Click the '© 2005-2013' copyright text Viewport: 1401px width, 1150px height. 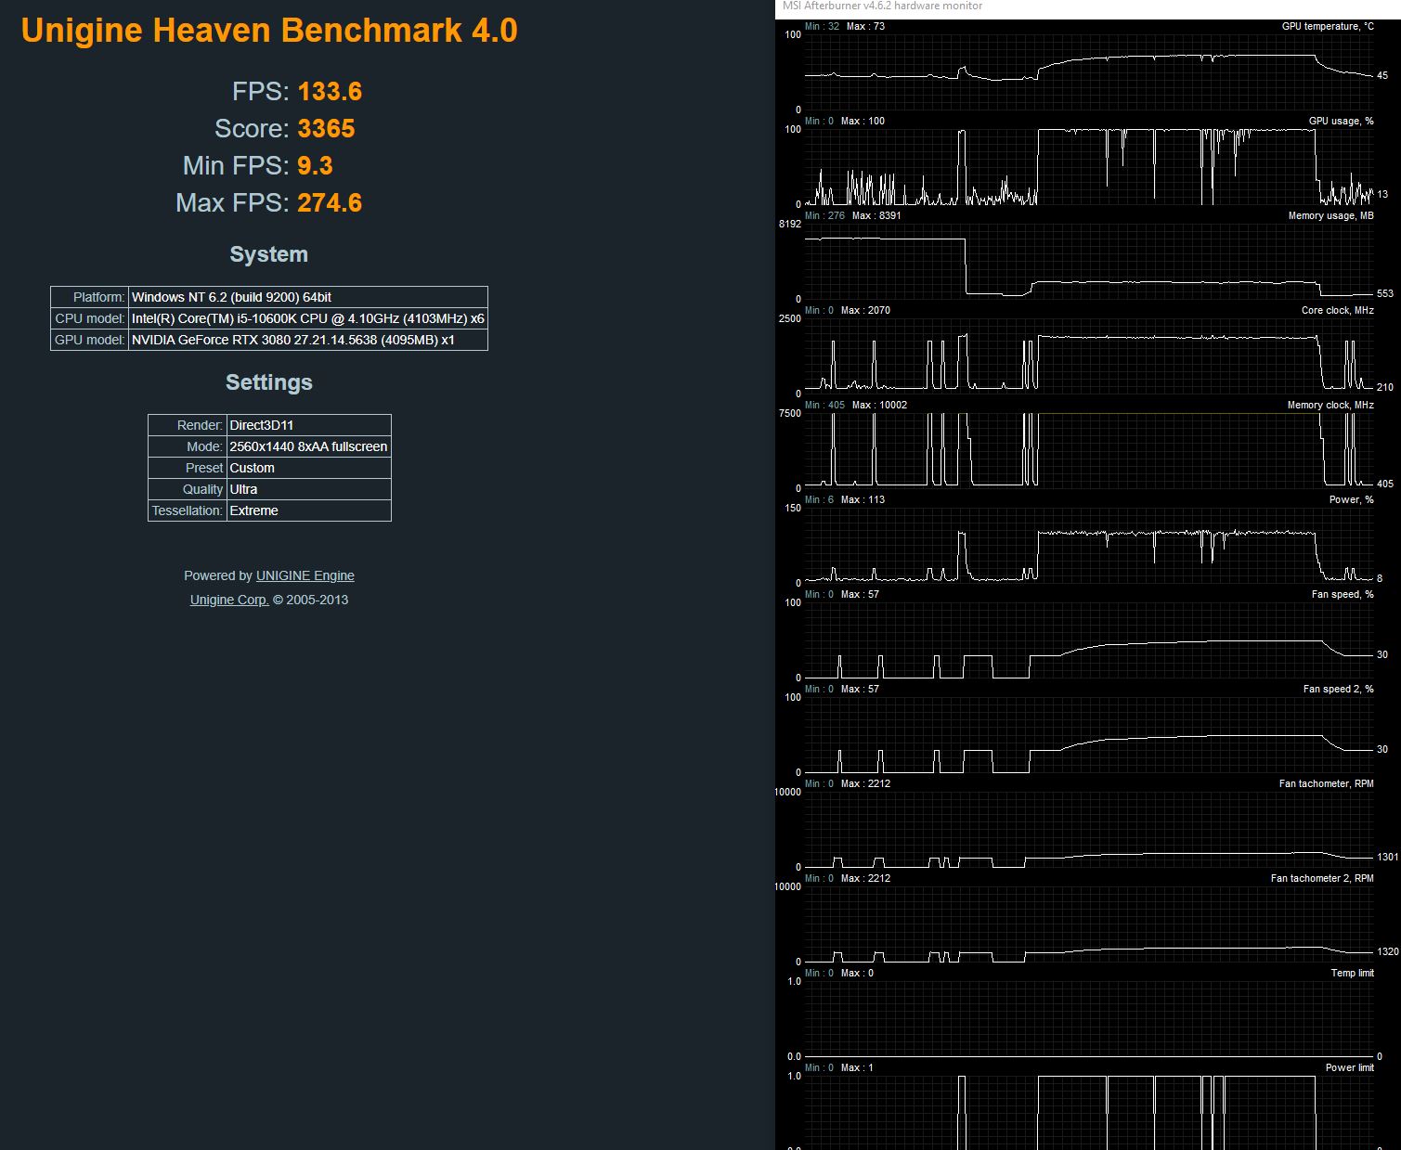pyautogui.click(x=310, y=600)
